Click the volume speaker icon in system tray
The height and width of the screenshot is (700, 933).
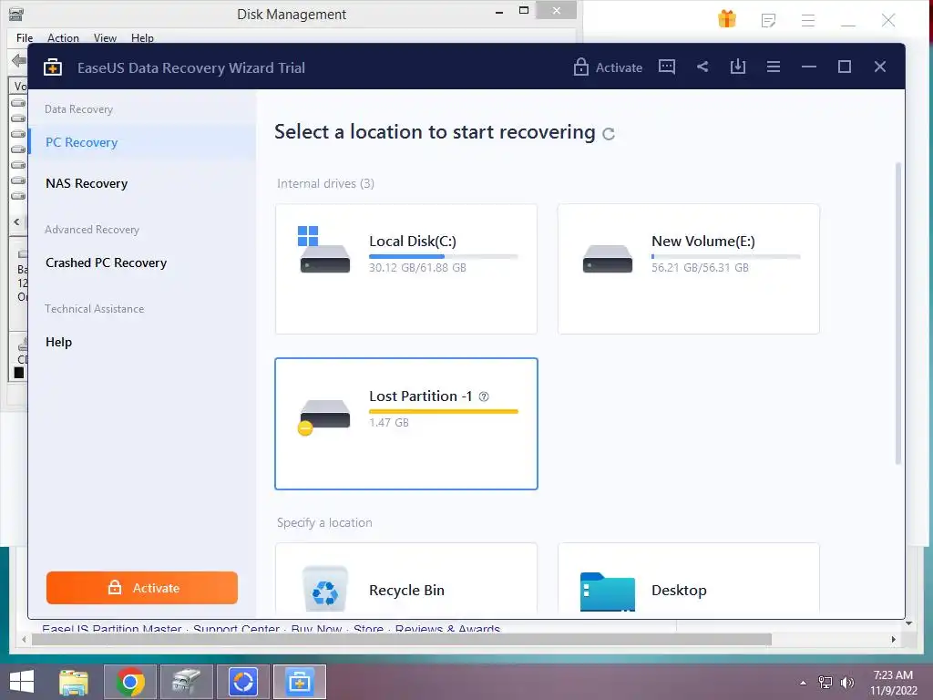(846, 683)
